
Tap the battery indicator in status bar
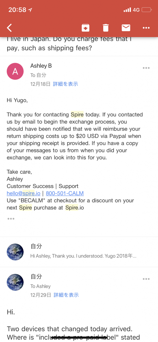146,10
